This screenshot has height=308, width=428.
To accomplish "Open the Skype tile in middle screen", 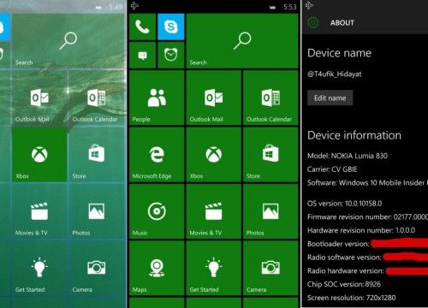I will pos(171,27).
